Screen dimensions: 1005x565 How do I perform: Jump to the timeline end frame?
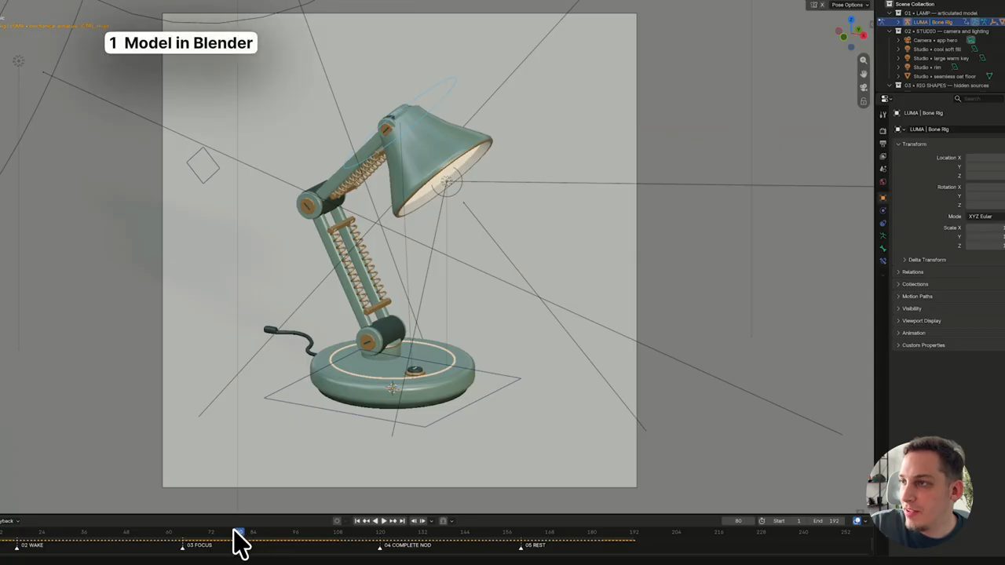click(x=402, y=521)
